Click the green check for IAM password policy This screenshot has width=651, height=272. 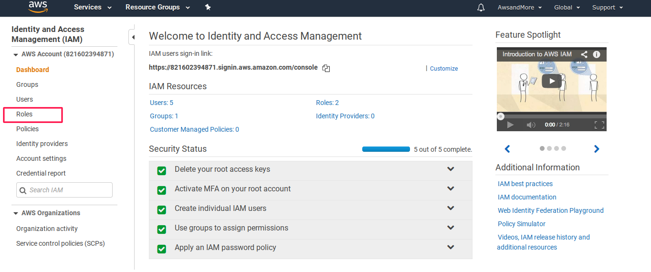[162, 249]
